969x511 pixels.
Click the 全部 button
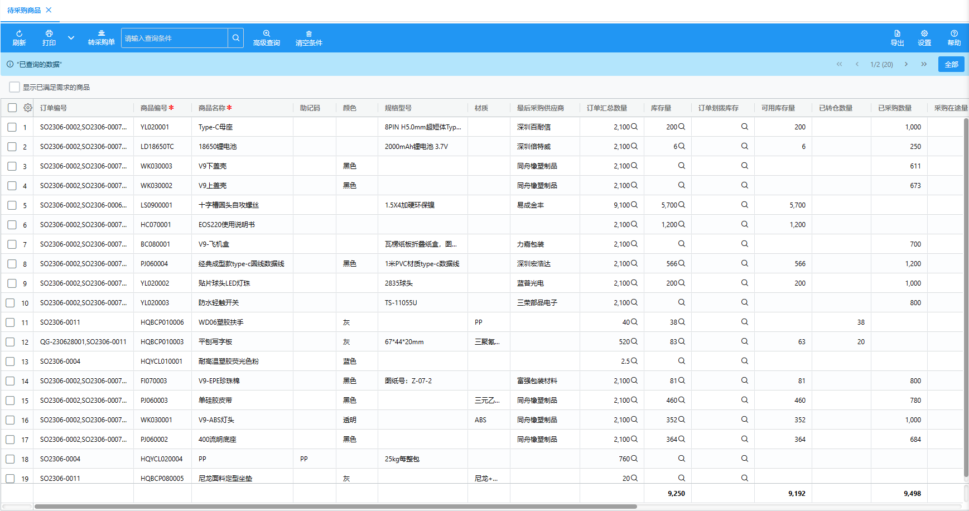[x=951, y=64]
